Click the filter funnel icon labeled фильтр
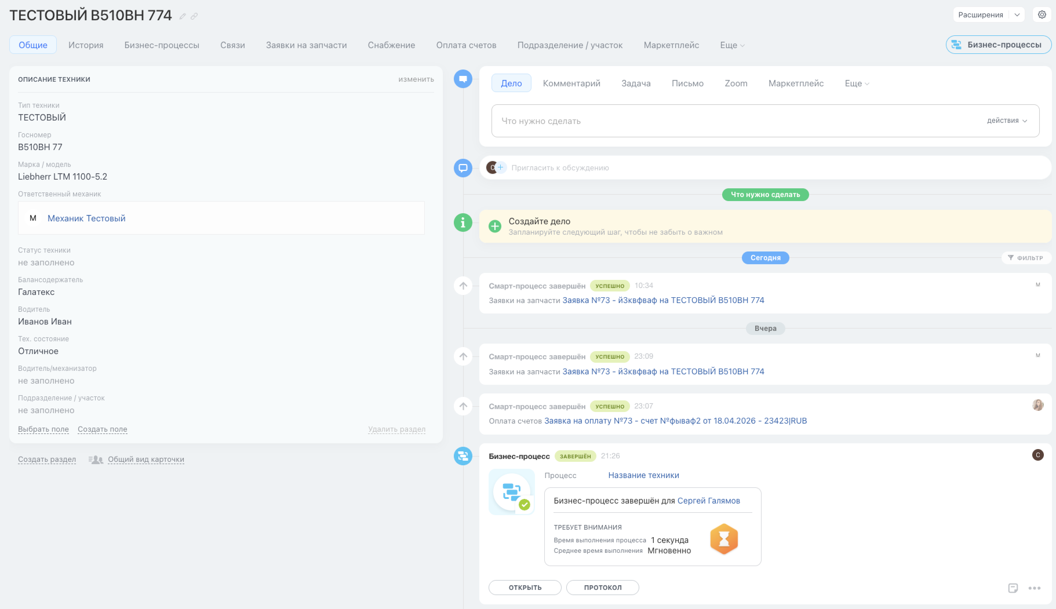This screenshot has height=609, width=1056. click(1011, 258)
